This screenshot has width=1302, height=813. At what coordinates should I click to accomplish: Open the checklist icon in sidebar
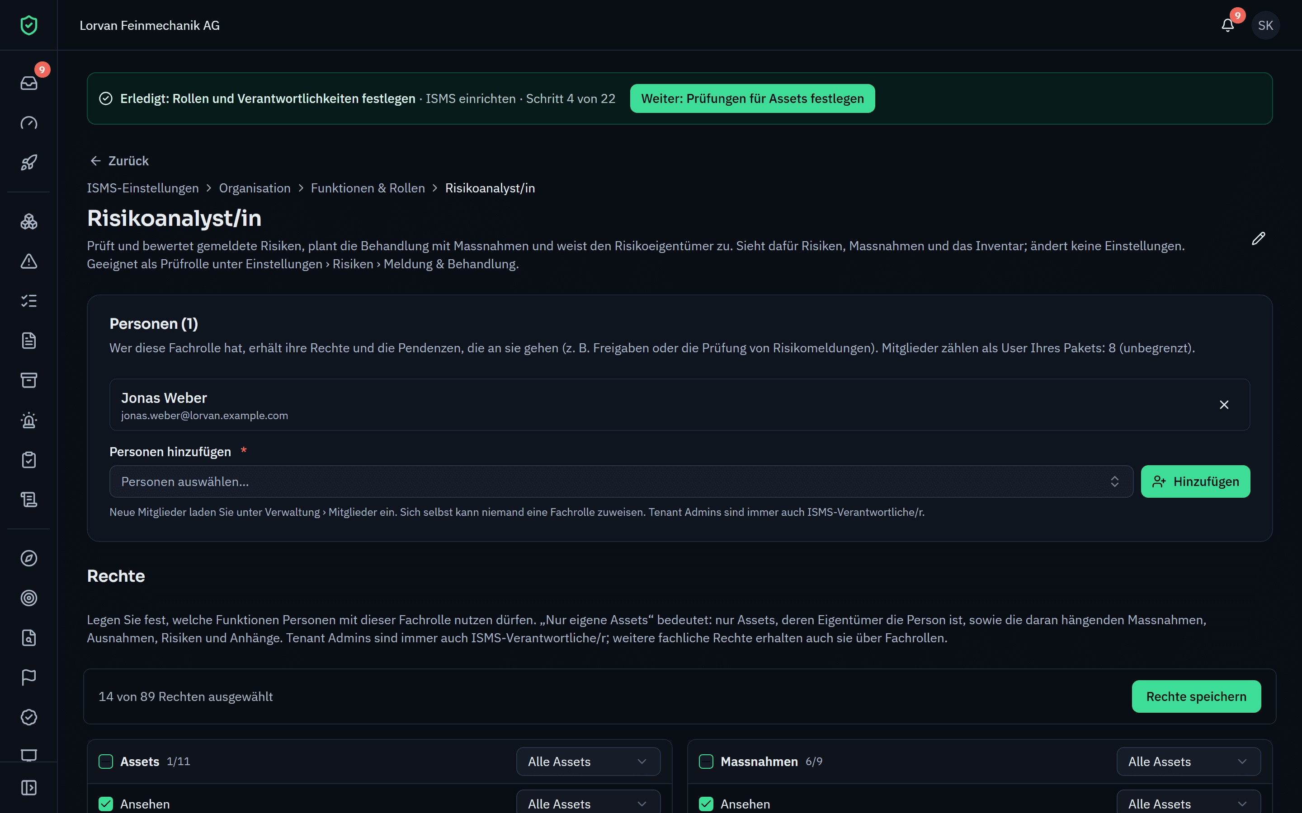(28, 301)
